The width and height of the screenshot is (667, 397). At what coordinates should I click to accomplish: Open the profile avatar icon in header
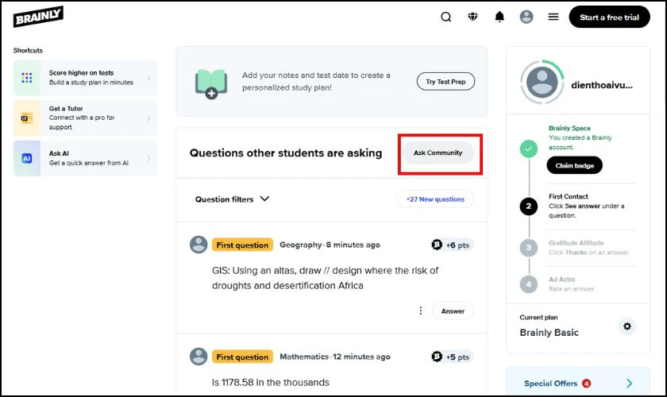(526, 17)
